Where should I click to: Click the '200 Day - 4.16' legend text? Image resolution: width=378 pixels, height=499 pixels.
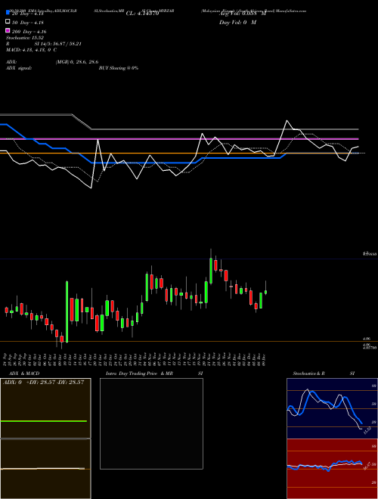[29, 32]
